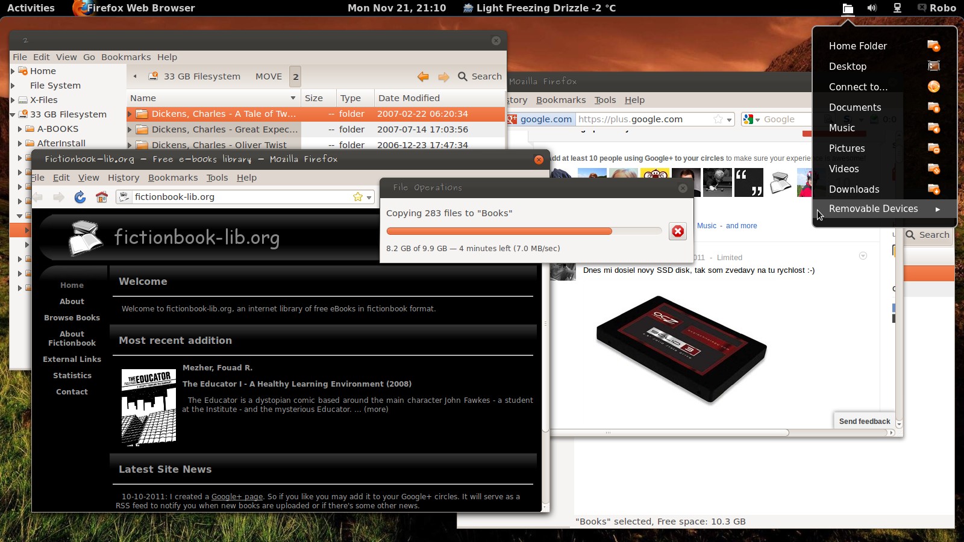Expand the Home tree node in sidebar
964x542 pixels.
point(13,71)
